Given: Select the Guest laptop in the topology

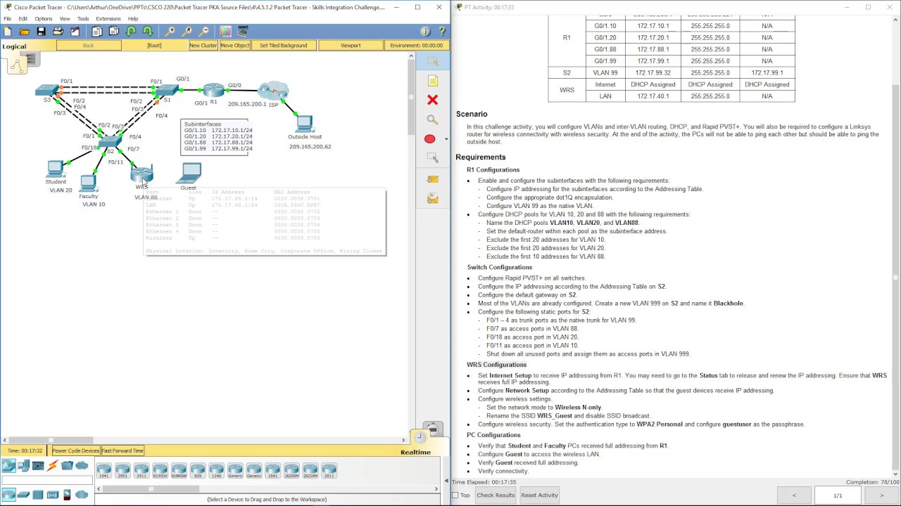Looking at the screenshot, I should [x=190, y=173].
